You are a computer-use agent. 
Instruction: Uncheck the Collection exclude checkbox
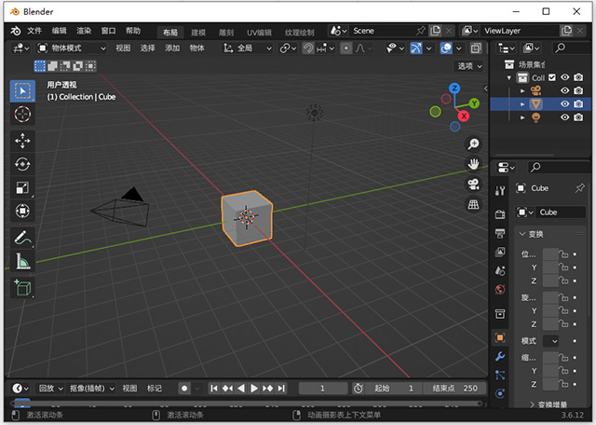click(x=552, y=77)
